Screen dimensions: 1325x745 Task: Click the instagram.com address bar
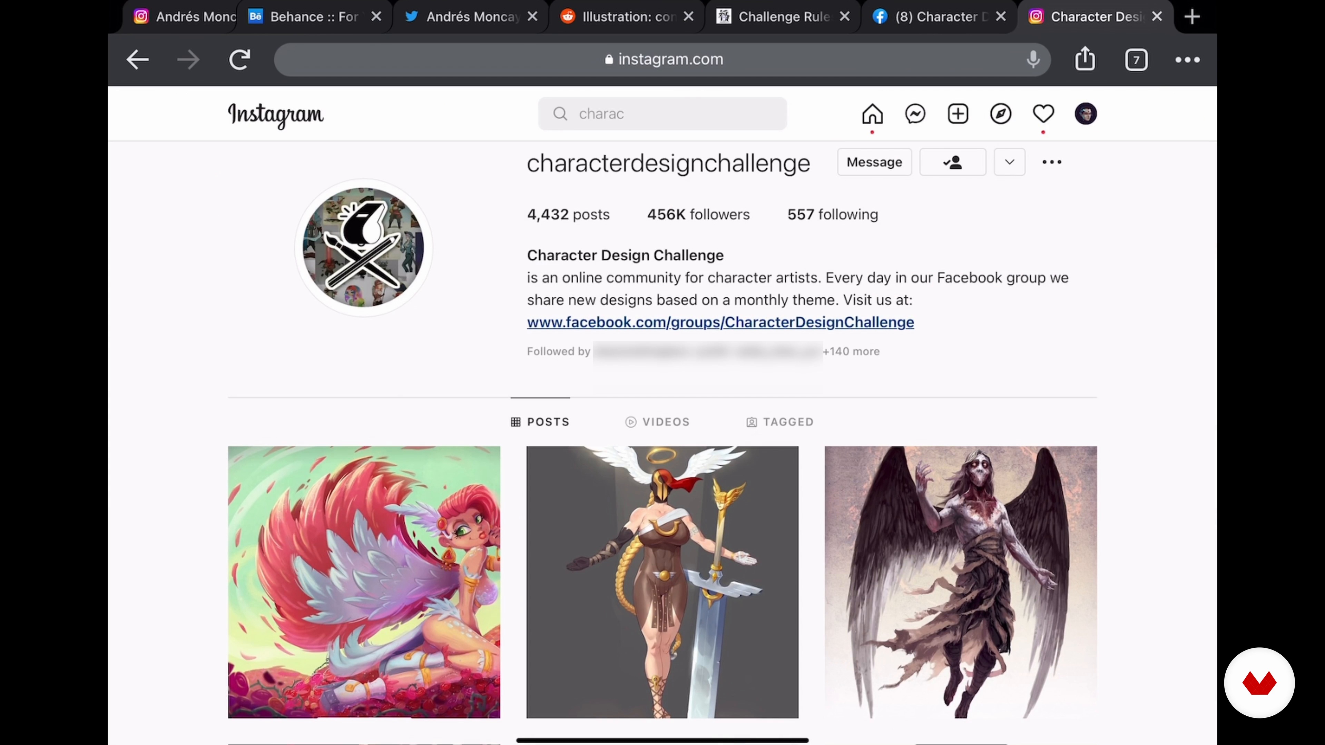(x=662, y=60)
